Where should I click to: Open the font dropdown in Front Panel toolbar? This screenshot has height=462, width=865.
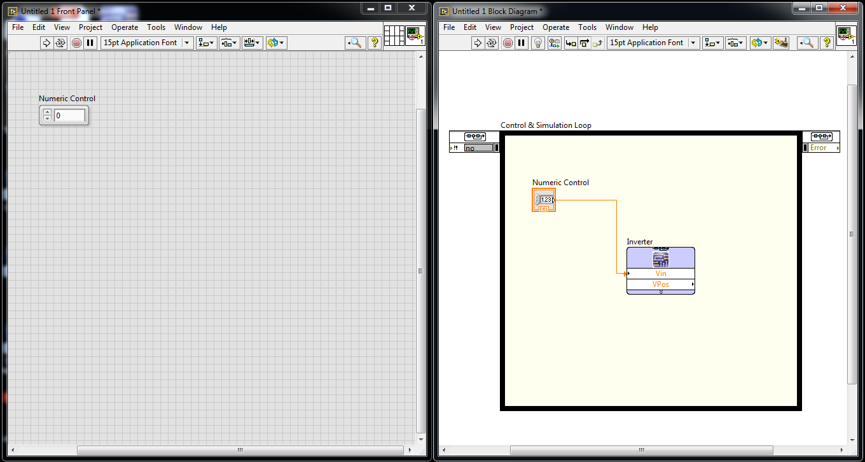pyautogui.click(x=147, y=43)
